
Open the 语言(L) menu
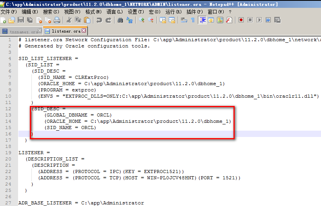115,12
